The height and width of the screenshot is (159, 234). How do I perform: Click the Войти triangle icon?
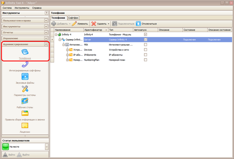click(5, 155)
